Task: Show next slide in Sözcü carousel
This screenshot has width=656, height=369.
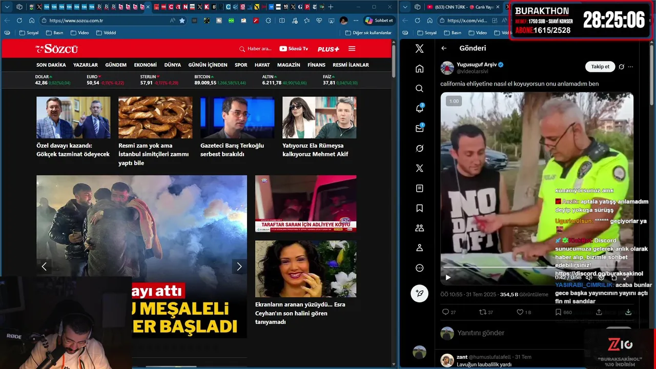Action: pyautogui.click(x=239, y=266)
